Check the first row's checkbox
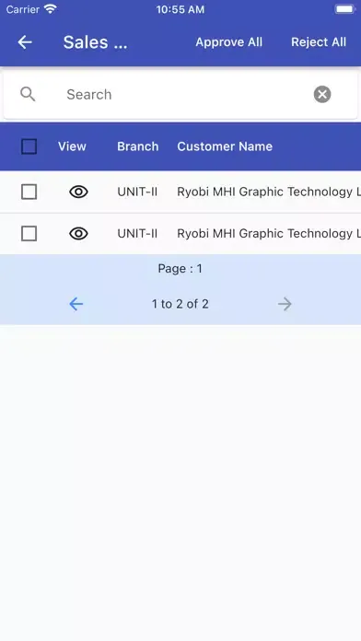 29,192
